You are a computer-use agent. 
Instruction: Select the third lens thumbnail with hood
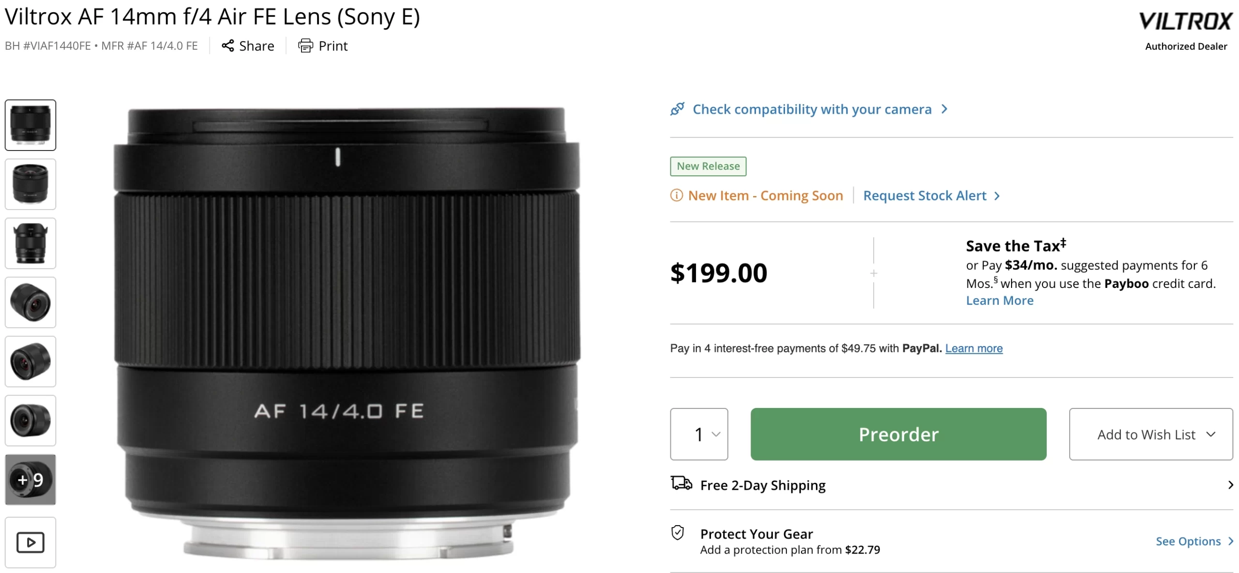[30, 243]
